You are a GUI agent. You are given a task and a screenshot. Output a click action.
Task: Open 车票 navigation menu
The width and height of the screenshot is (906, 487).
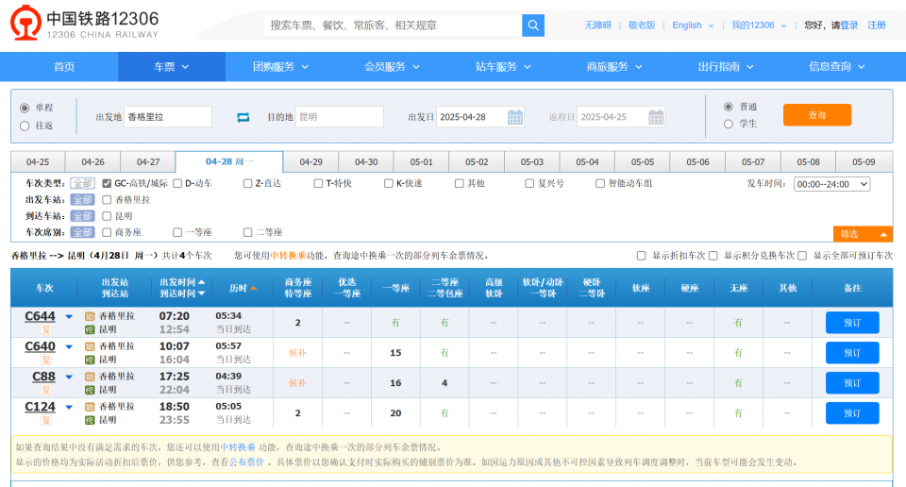[x=172, y=66]
